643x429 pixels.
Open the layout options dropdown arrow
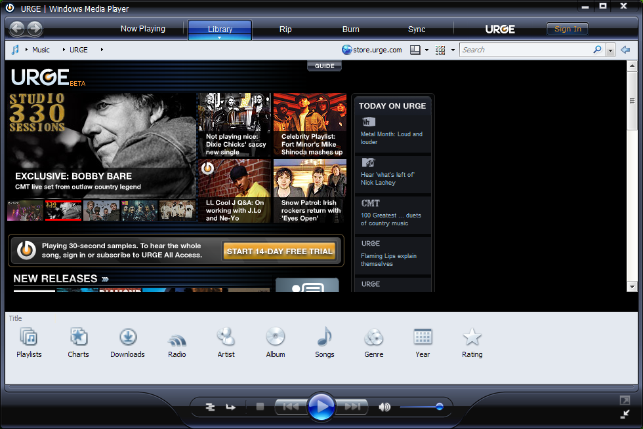[426, 50]
